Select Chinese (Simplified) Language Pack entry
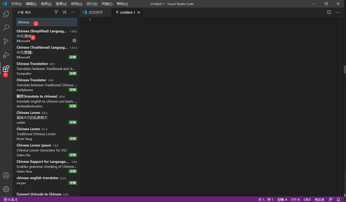The width and height of the screenshot is (346, 202). click(46, 36)
